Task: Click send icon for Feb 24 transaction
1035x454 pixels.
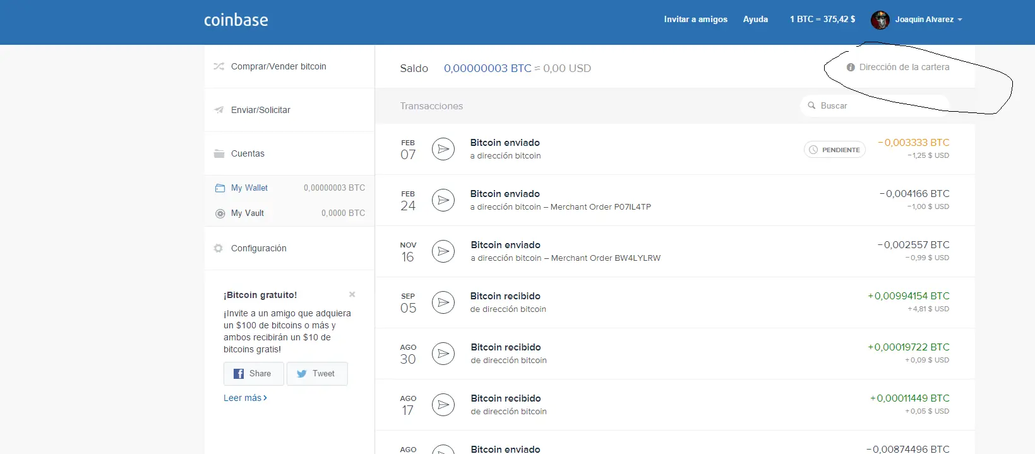Action: [443, 200]
